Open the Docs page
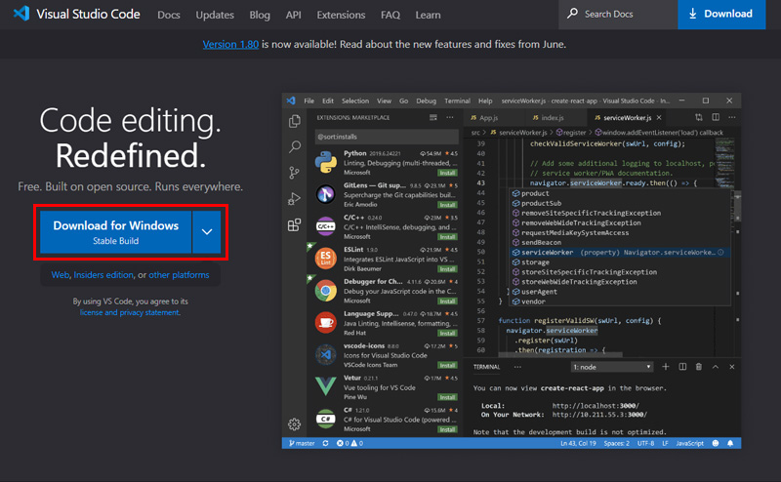The height and width of the screenshot is (482, 781). tap(168, 15)
